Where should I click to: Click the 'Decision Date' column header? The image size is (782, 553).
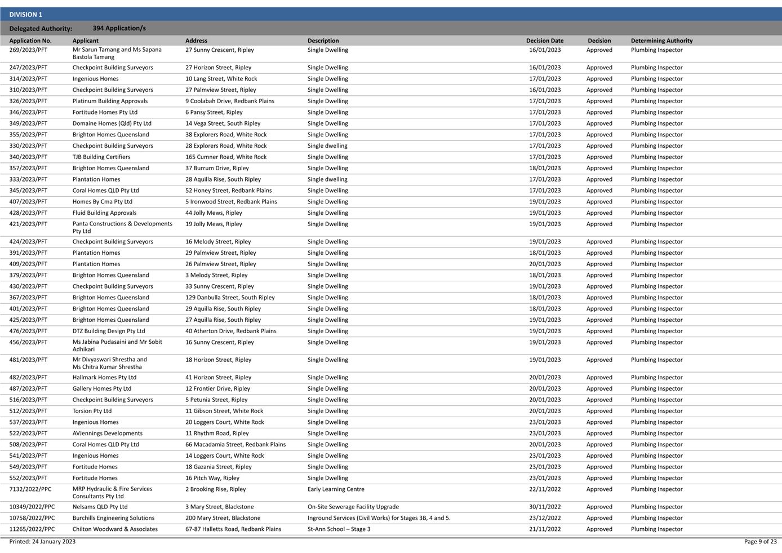click(544, 41)
